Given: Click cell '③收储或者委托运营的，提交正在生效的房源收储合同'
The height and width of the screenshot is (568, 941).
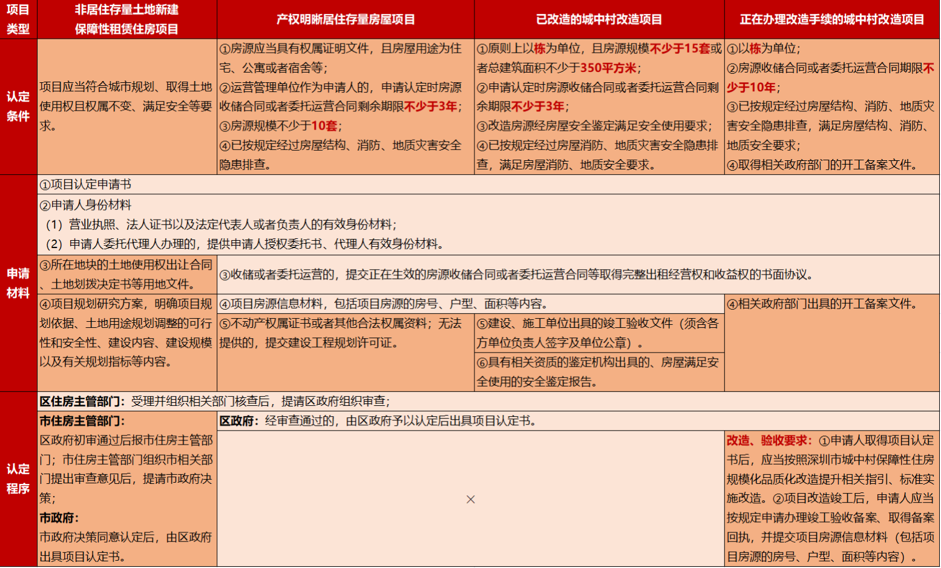Looking at the screenshot, I should [x=578, y=274].
